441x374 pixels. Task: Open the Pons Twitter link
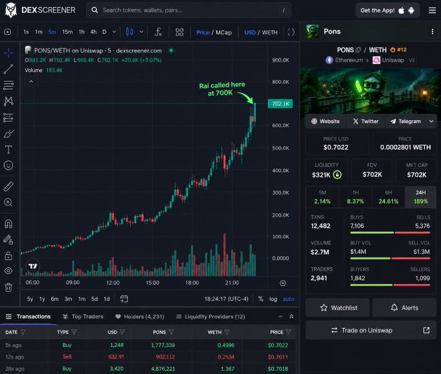[366, 121]
